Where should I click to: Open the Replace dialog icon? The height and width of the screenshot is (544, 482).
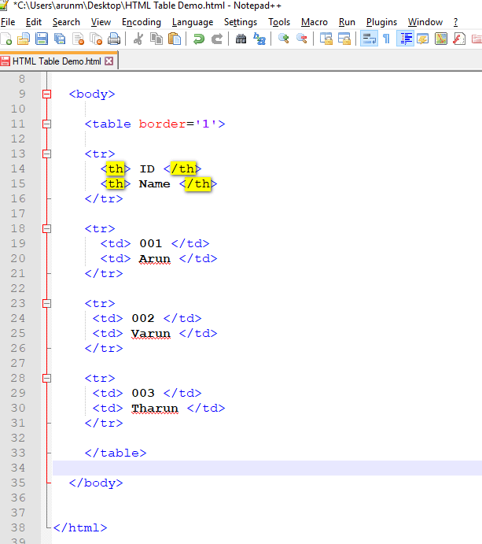click(259, 39)
